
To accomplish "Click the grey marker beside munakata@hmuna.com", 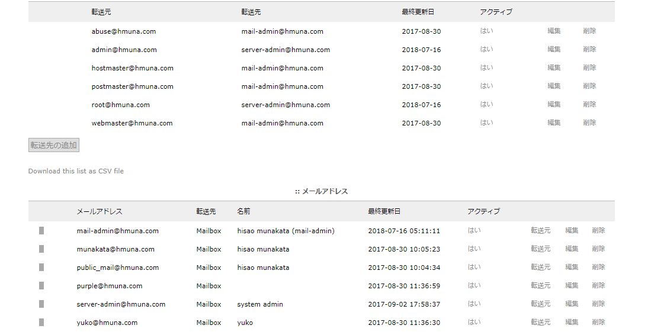I will point(41,249).
